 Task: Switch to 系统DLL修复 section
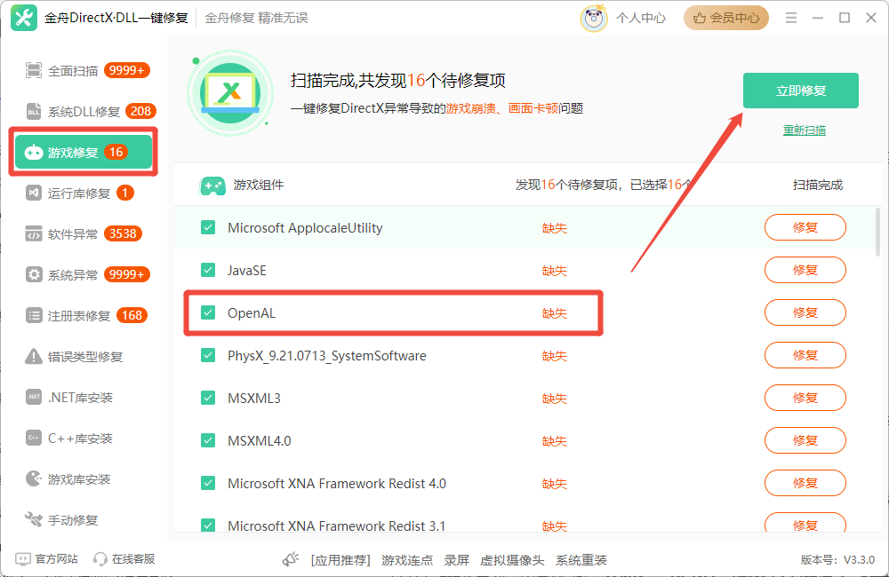click(84, 111)
